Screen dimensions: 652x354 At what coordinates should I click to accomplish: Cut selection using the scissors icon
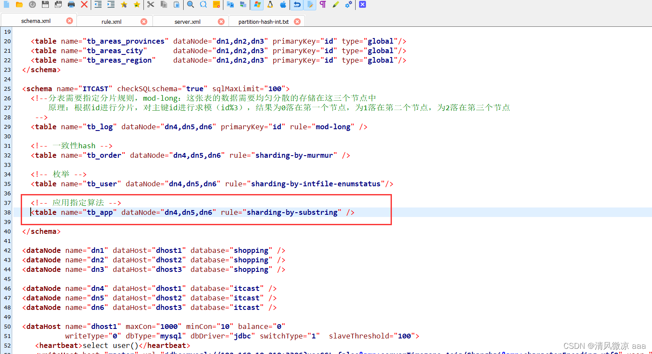[x=150, y=4]
